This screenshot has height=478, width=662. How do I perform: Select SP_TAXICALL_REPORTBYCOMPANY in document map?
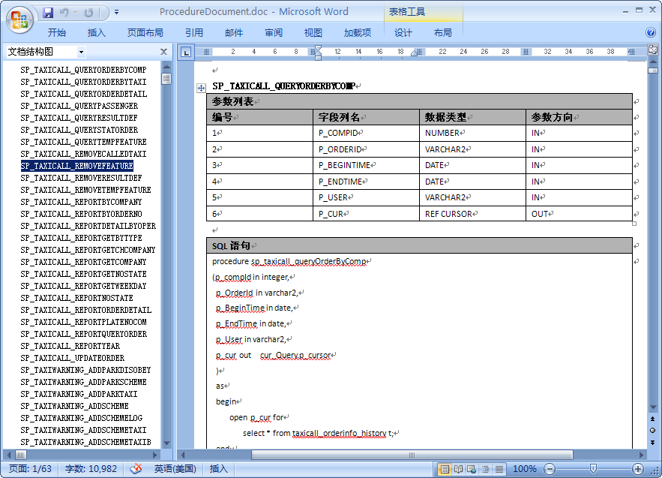coord(81,202)
